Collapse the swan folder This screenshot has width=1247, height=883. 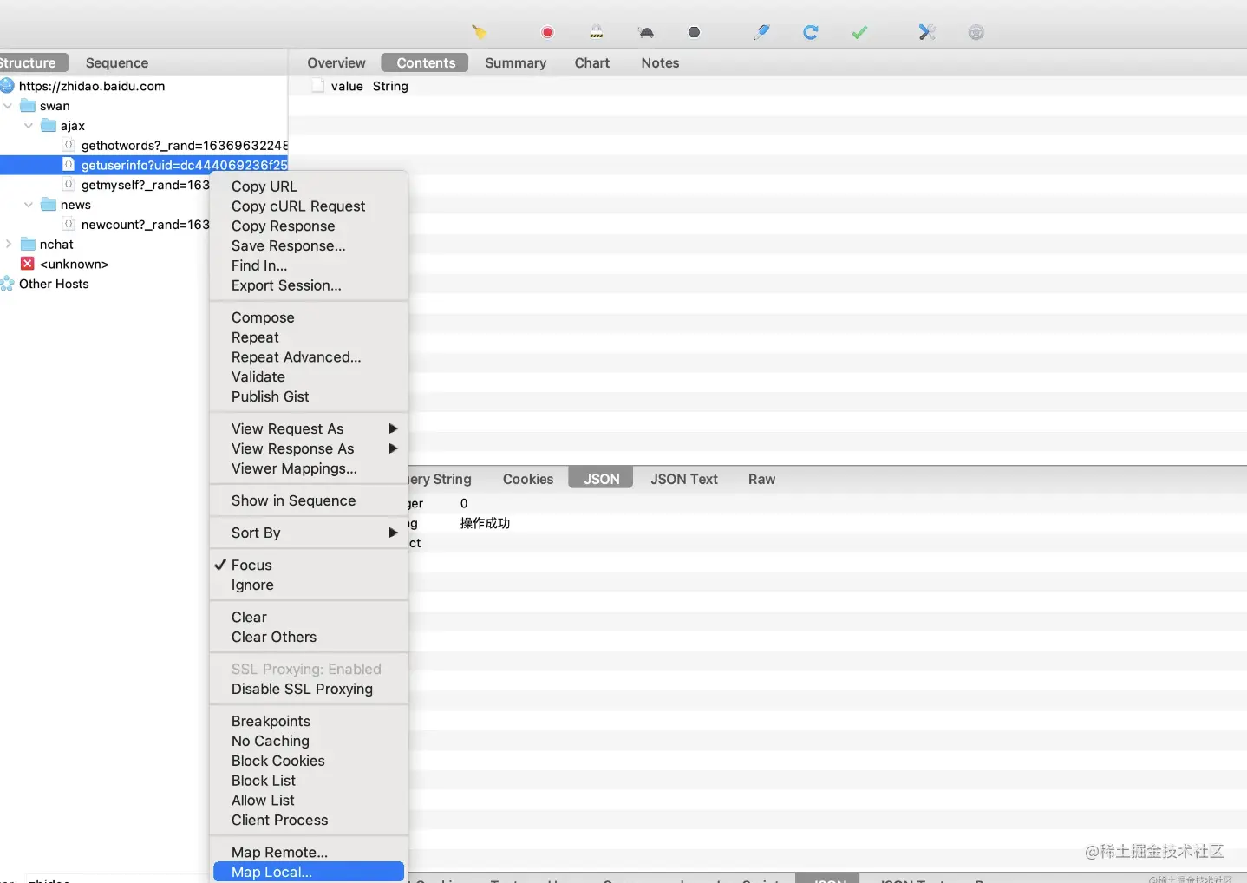click(x=8, y=106)
